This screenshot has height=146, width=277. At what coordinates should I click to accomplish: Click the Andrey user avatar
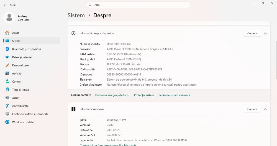coord(9,18)
